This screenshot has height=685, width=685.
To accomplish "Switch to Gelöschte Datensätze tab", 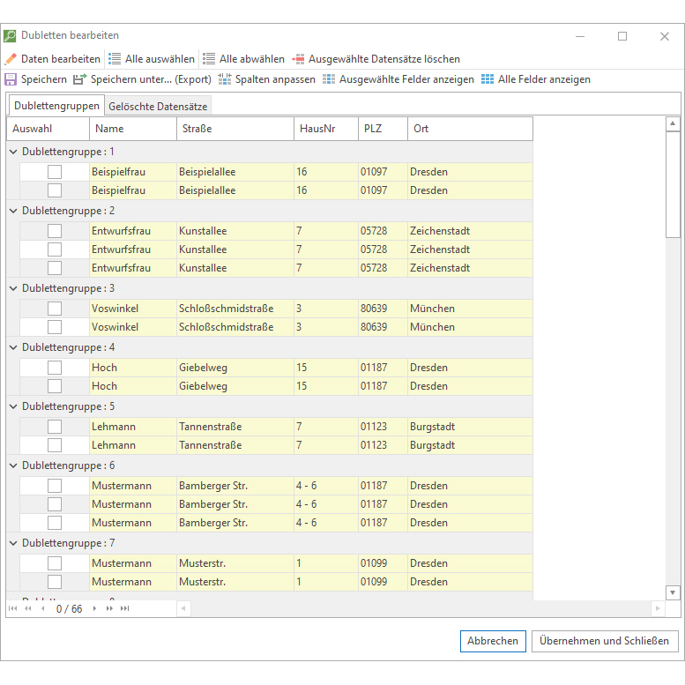I will 158,107.
